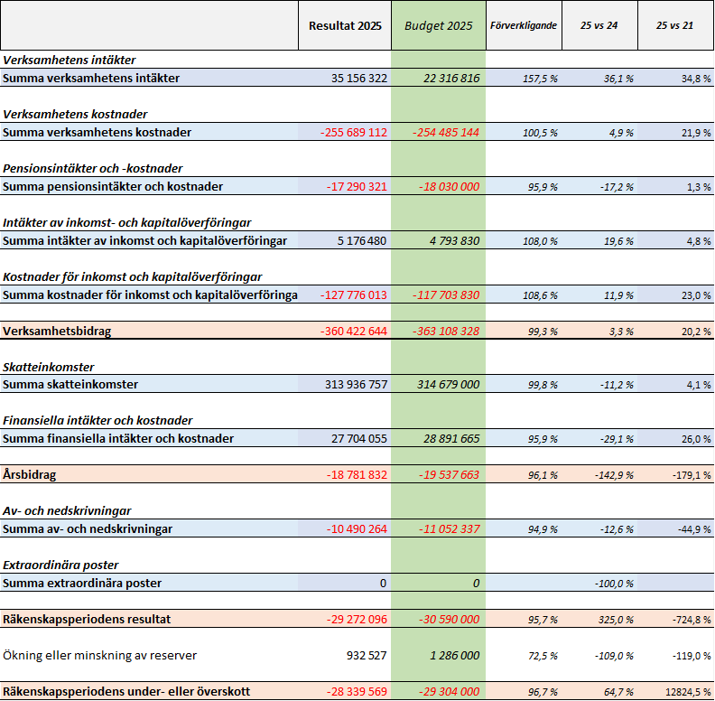
Task: Click the budget value -254 485 144
Action: point(447,133)
